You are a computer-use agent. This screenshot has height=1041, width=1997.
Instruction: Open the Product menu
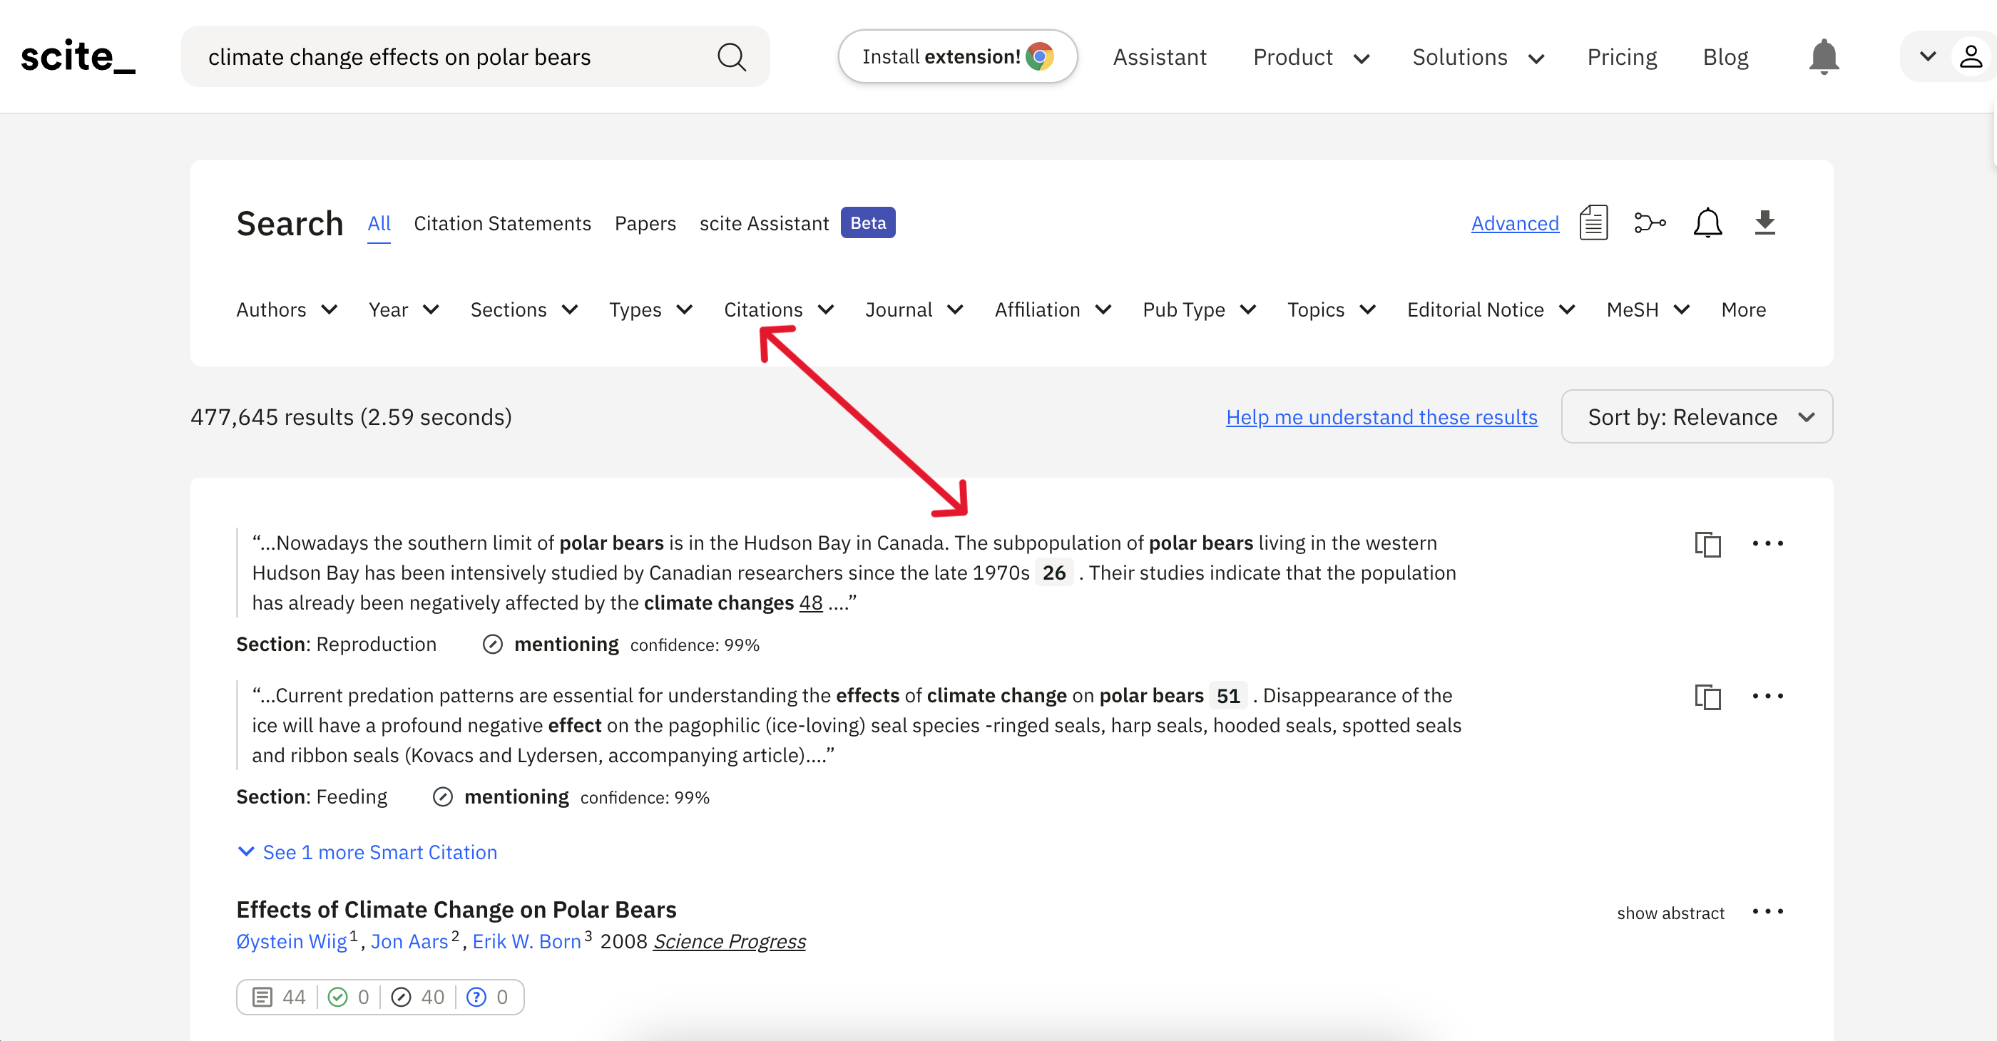(1311, 57)
